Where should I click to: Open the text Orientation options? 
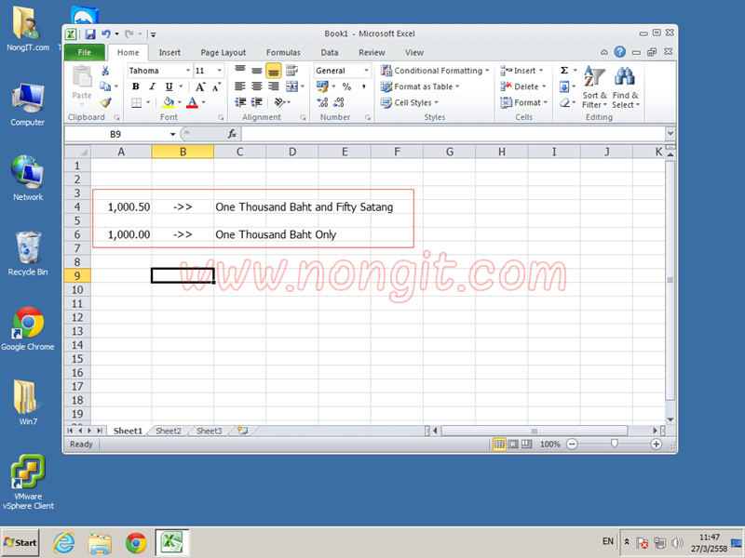point(280,102)
